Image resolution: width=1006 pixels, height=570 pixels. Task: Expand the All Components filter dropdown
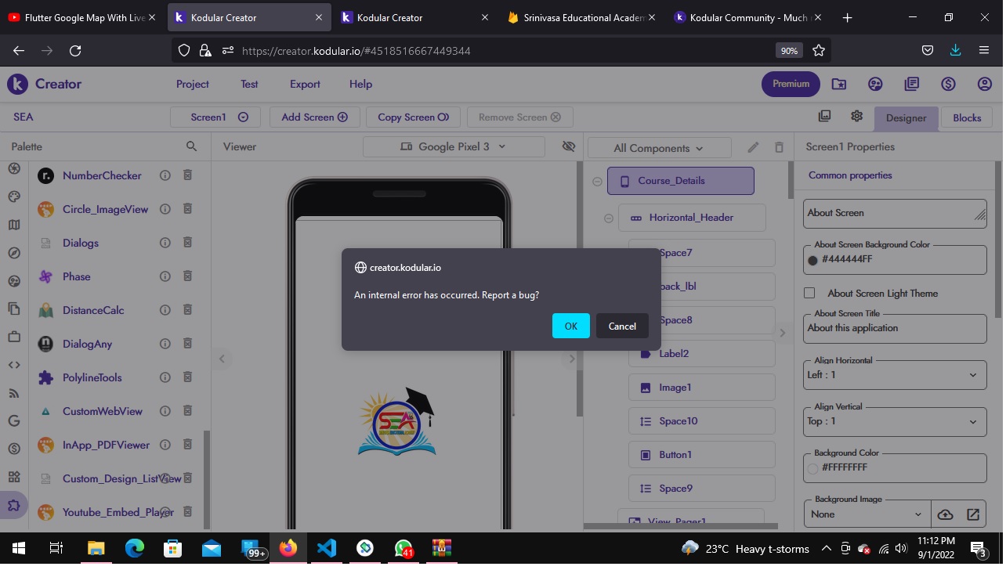pyautogui.click(x=659, y=148)
